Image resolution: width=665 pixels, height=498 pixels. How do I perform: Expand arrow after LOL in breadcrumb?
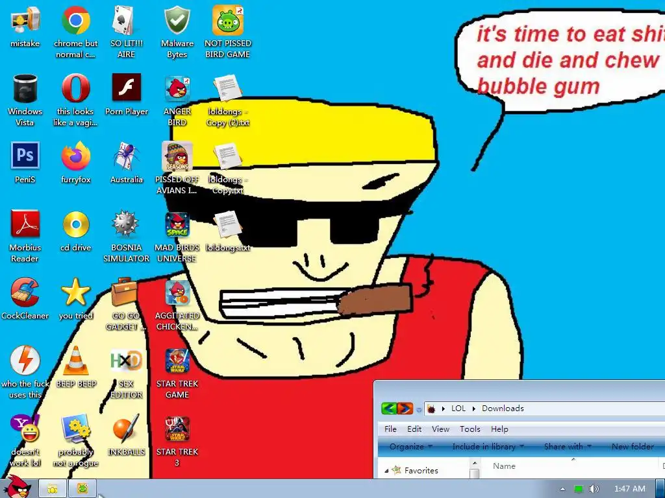[x=473, y=409]
